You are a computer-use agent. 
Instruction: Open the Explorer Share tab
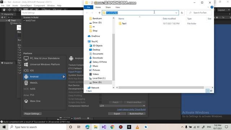coord(108,7)
